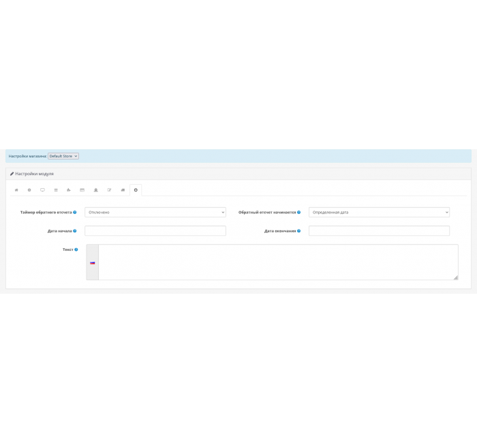Click the Настройки магазина label
The image size is (477, 443).
[x=28, y=156]
